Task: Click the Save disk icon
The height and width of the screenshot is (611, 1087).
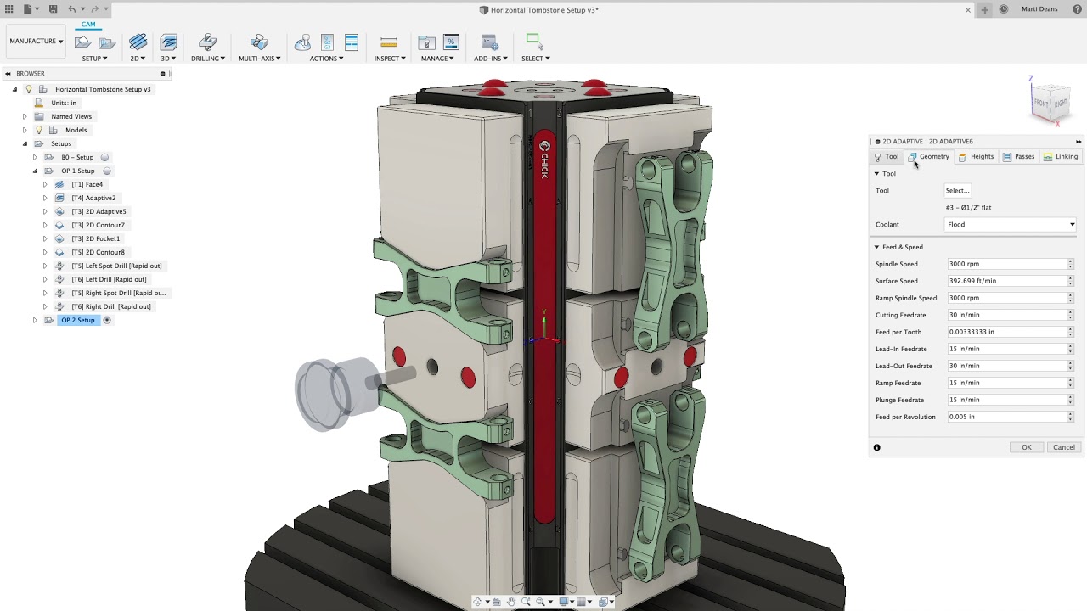Action: (53, 9)
